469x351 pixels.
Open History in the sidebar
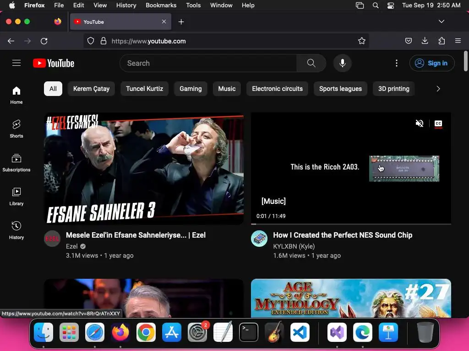(16, 230)
